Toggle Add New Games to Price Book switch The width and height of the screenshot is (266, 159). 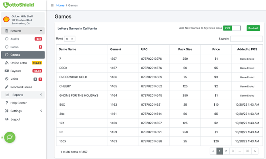(x=232, y=28)
